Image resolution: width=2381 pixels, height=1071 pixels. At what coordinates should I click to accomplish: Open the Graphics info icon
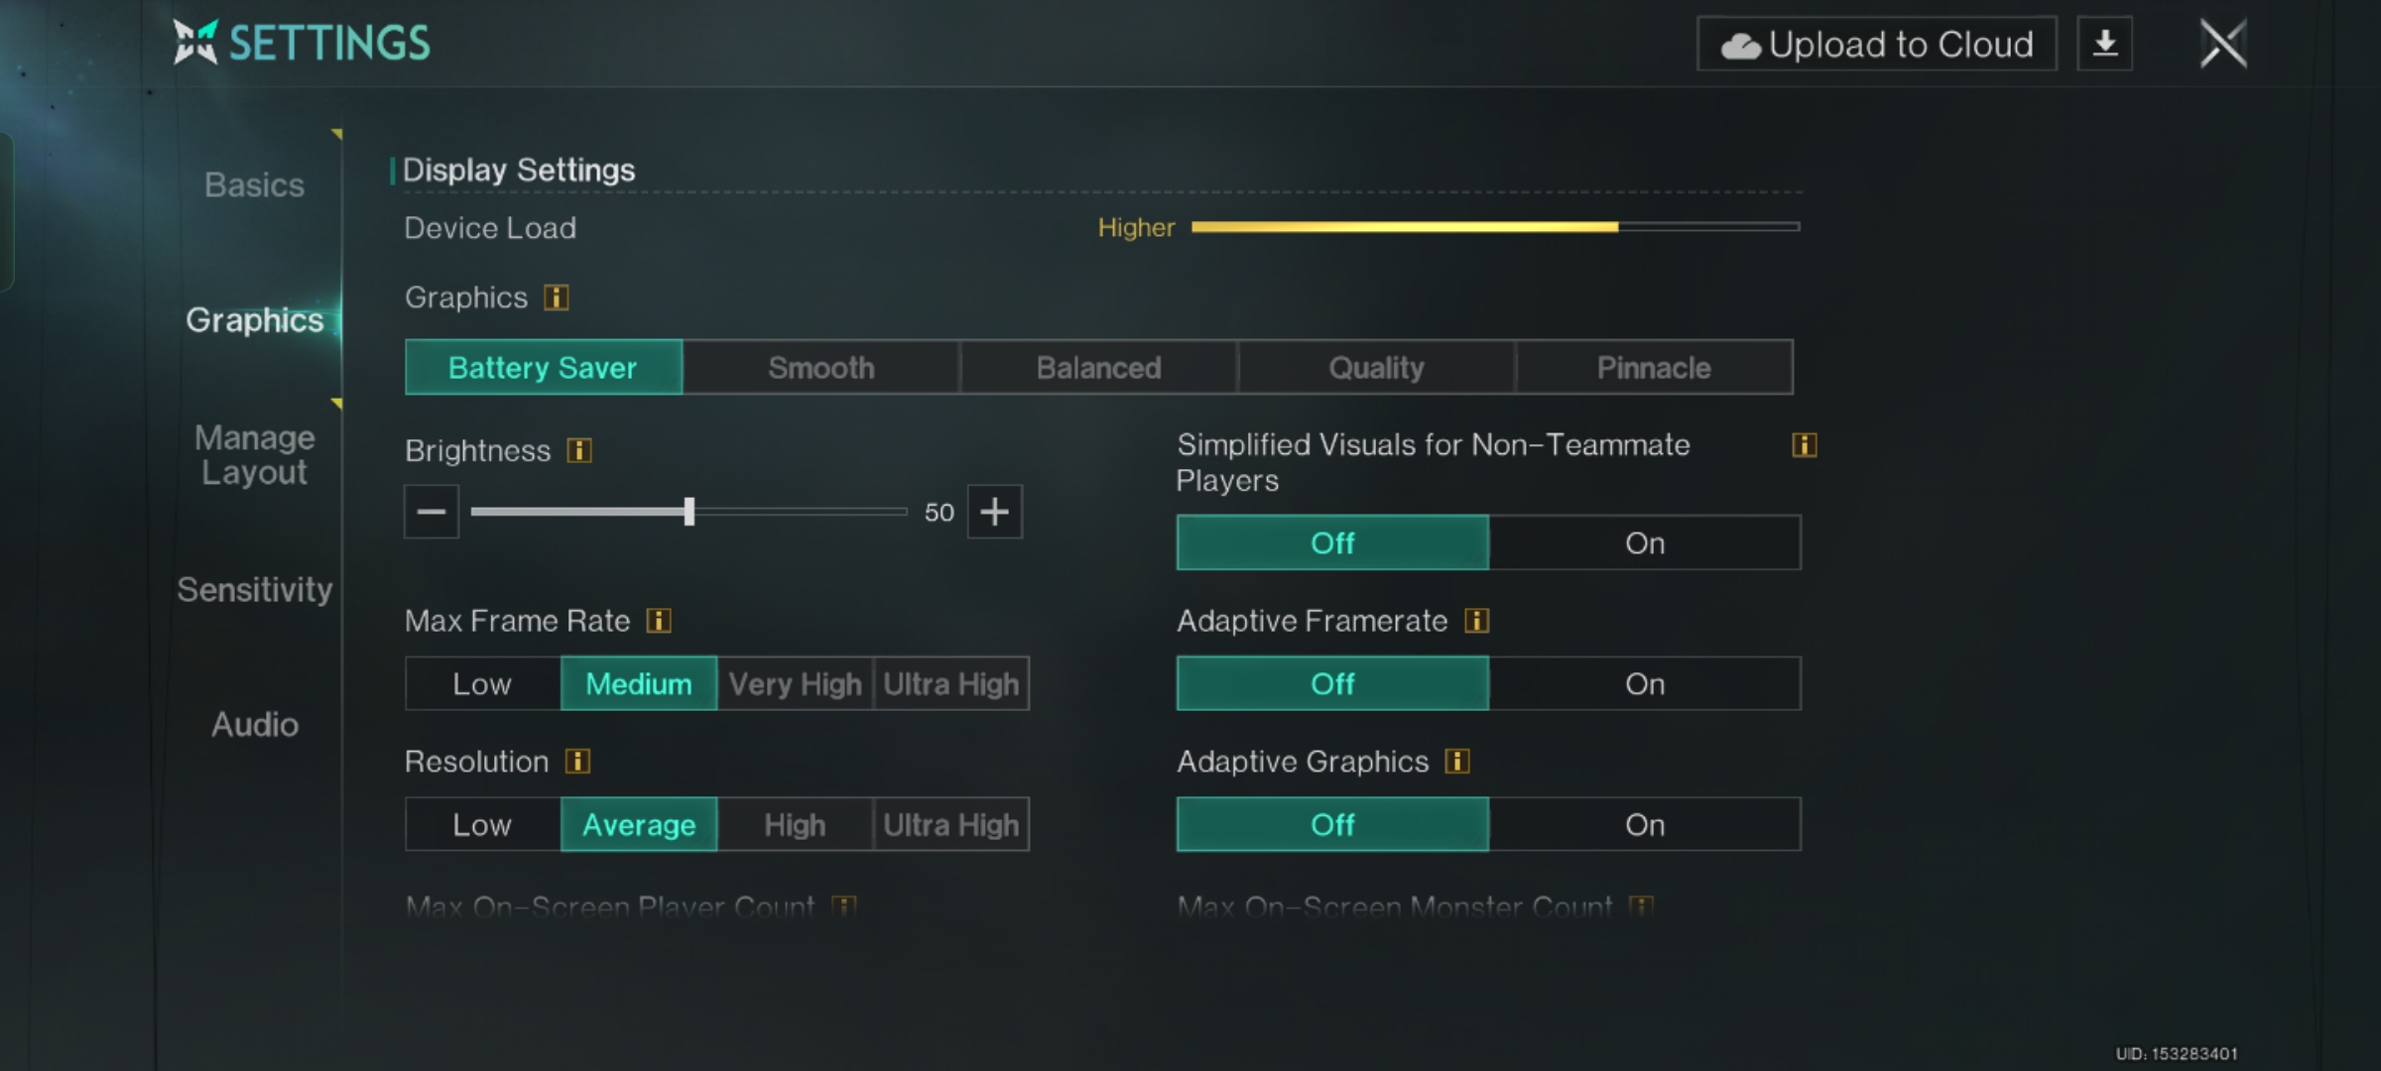[x=557, y=297]
